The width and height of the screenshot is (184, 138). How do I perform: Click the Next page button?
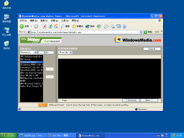[149, 100]
